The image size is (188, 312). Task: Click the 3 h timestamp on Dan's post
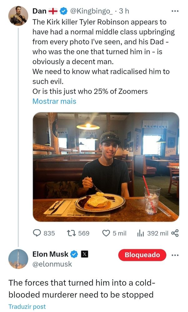pos(125,11)
